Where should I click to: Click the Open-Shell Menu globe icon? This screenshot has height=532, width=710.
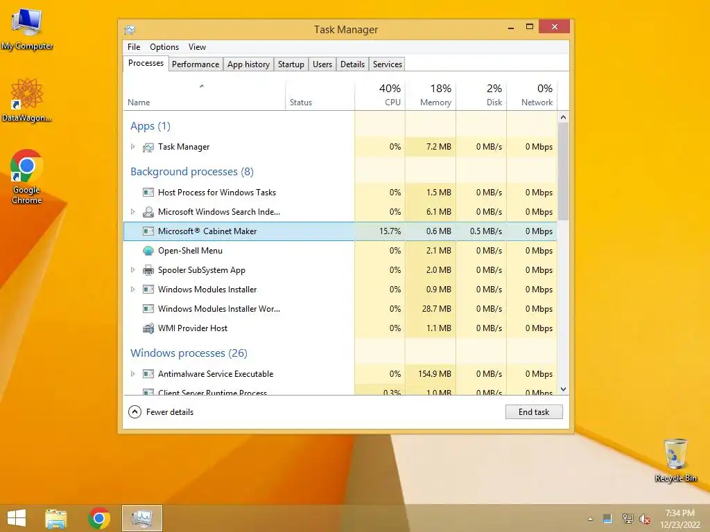[x=148, y=251]
